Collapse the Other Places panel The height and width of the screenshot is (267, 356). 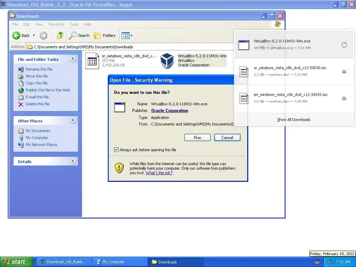pyautogui.click(x=73, y=120)
